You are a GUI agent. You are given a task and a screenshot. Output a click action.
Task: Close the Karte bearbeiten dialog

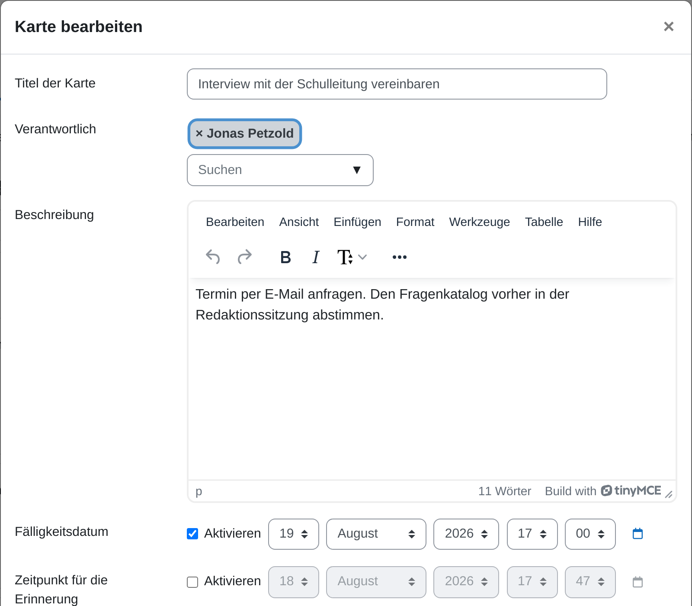pos(669,27)
